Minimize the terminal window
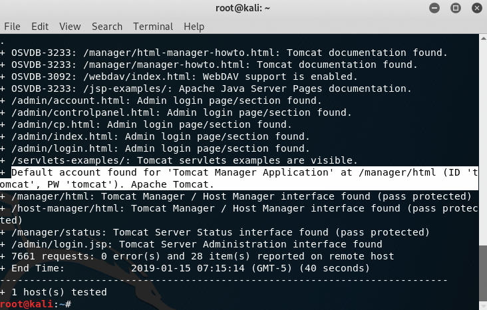This screenshot has width=487, height=310. coord(434,8)
